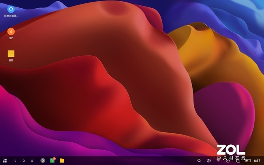
Task: Expand the circled up-arrow tray icon
Action: pyautogui.click(x=228, y=160)
